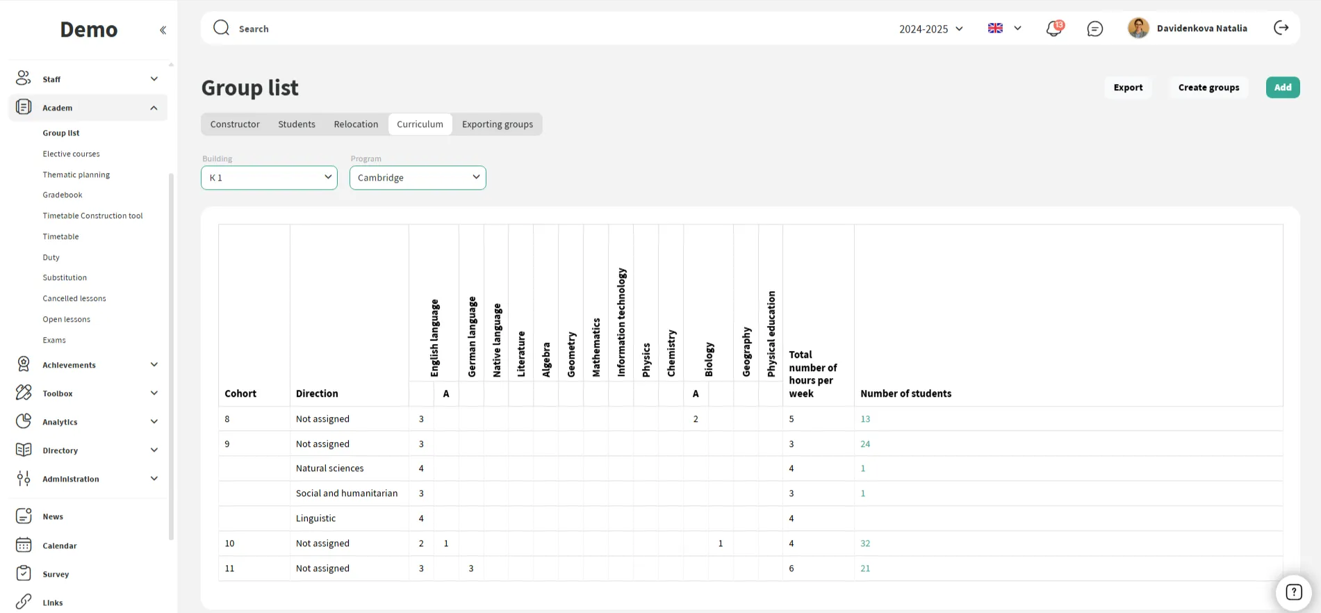Viewport: 1321px width, 613px height.
Task: Open the Links sidebar item
Action: 53,603
